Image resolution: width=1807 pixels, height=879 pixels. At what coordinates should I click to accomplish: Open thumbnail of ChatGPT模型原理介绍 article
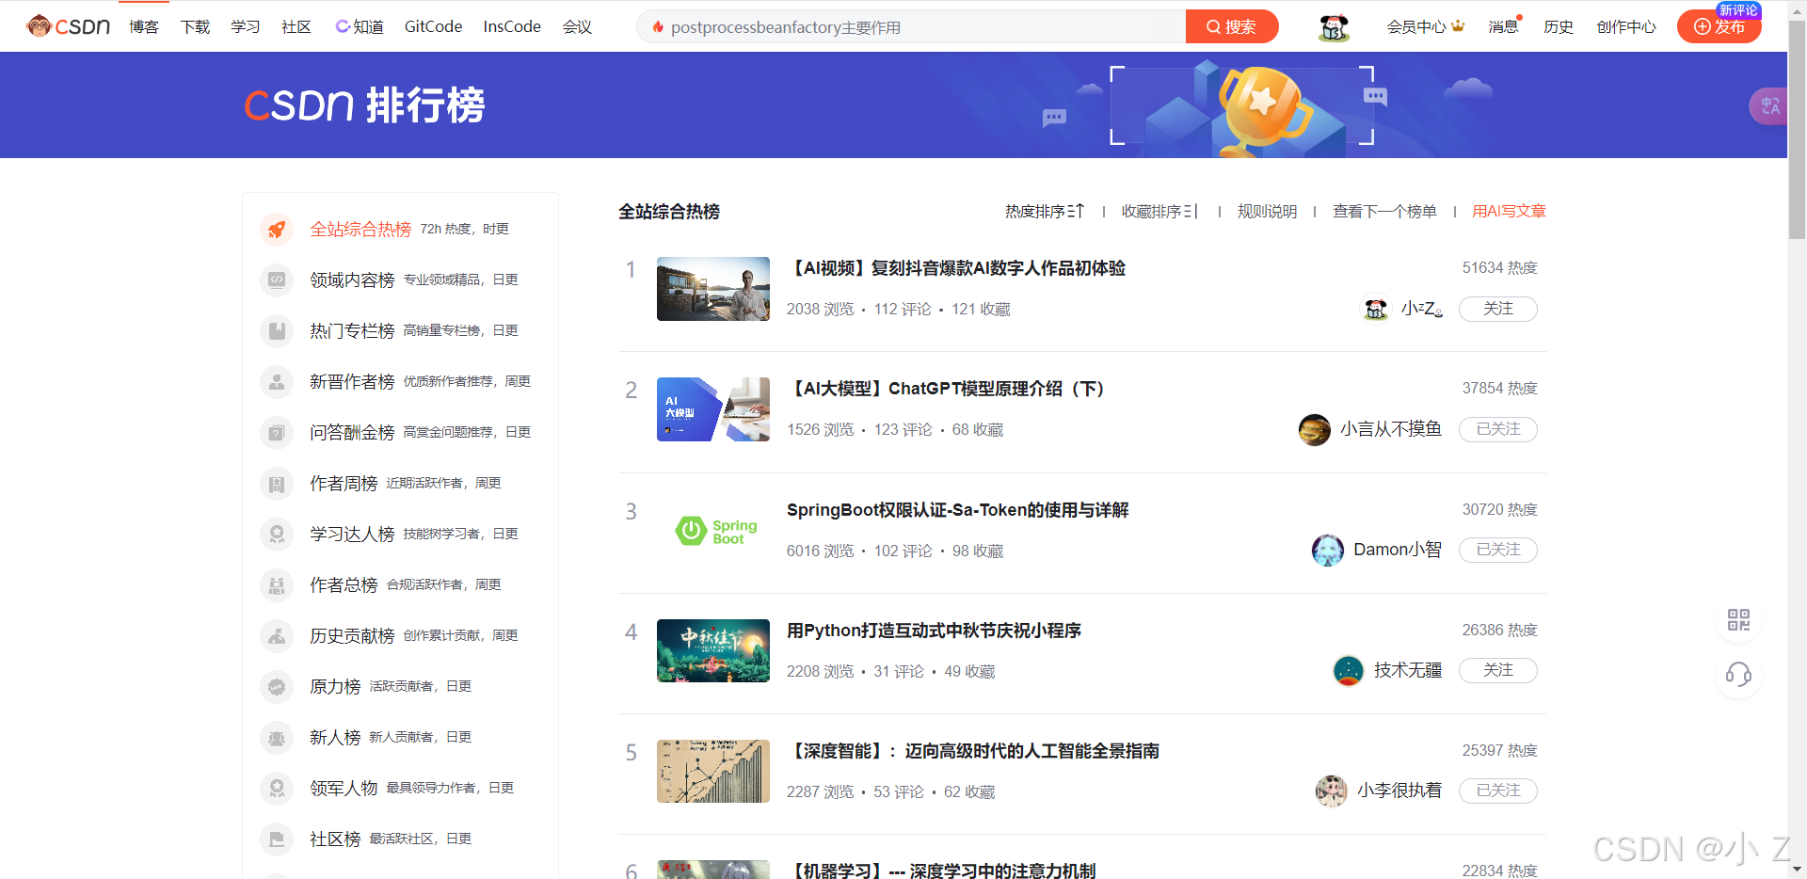pyautogui.click(x=713, y=409)
